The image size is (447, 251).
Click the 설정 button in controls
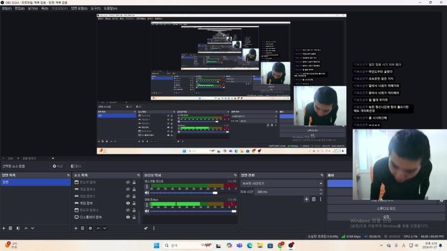(x=386, y=216)
